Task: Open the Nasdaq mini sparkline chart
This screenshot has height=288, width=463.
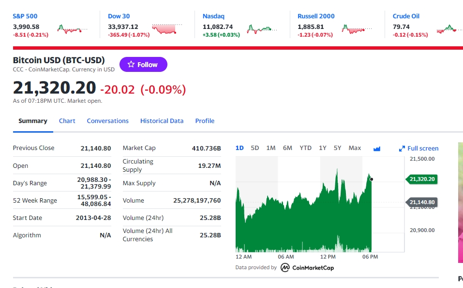Action: coord(262,29)
